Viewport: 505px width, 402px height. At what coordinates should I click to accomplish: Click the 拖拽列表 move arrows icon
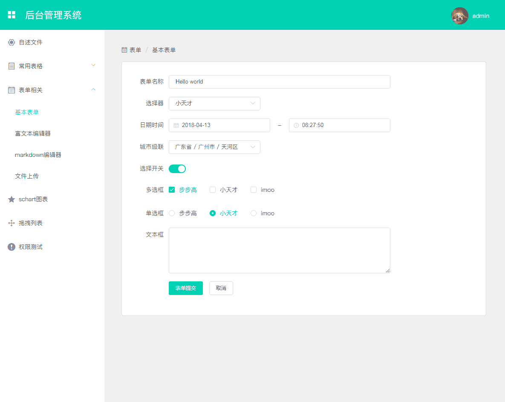[x=12, y=223]
